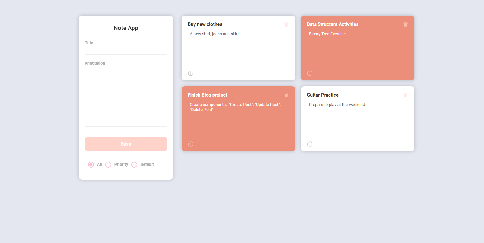Focus the Title input field
The image size is (484, 243).
[126, 49]
